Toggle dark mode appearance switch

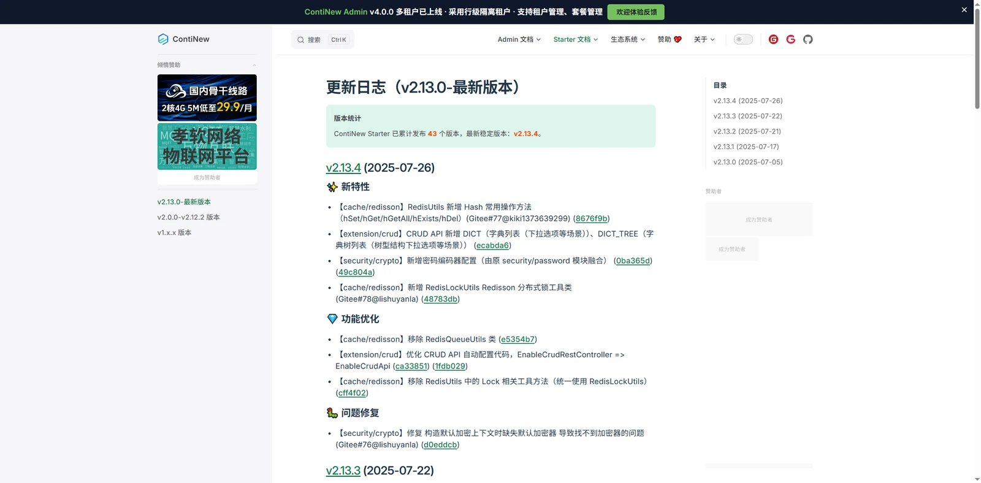(743, 39)
